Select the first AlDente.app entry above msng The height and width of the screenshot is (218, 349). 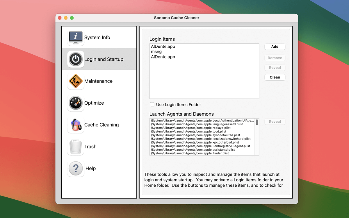click(x=204, y=47)
